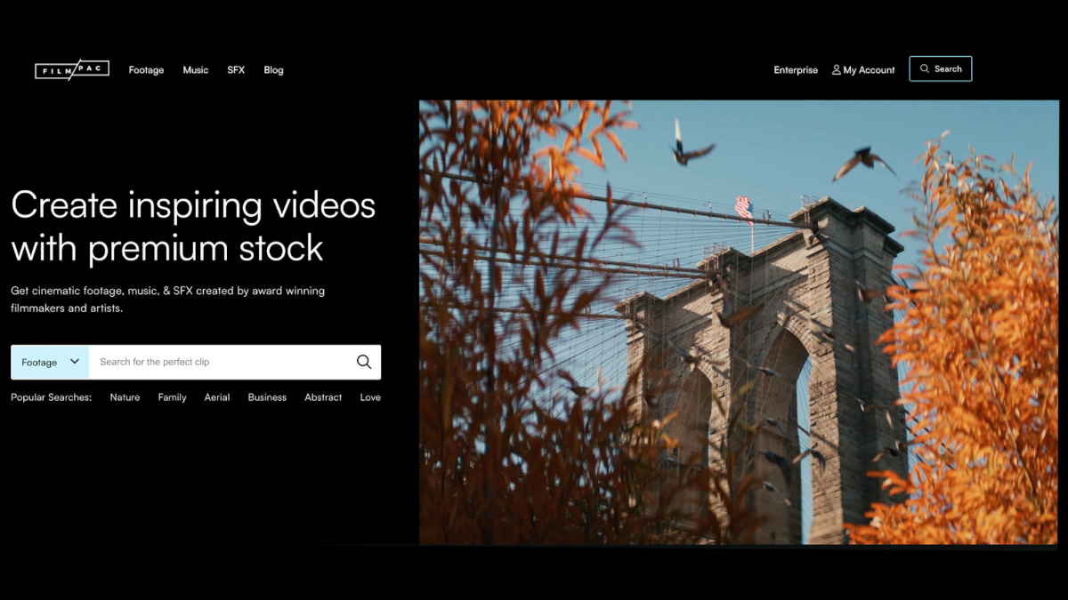Image resolution: width=1068 pixels, height=600 pixels.
Task: Select the Nature popular search
Action: point(125,397)
